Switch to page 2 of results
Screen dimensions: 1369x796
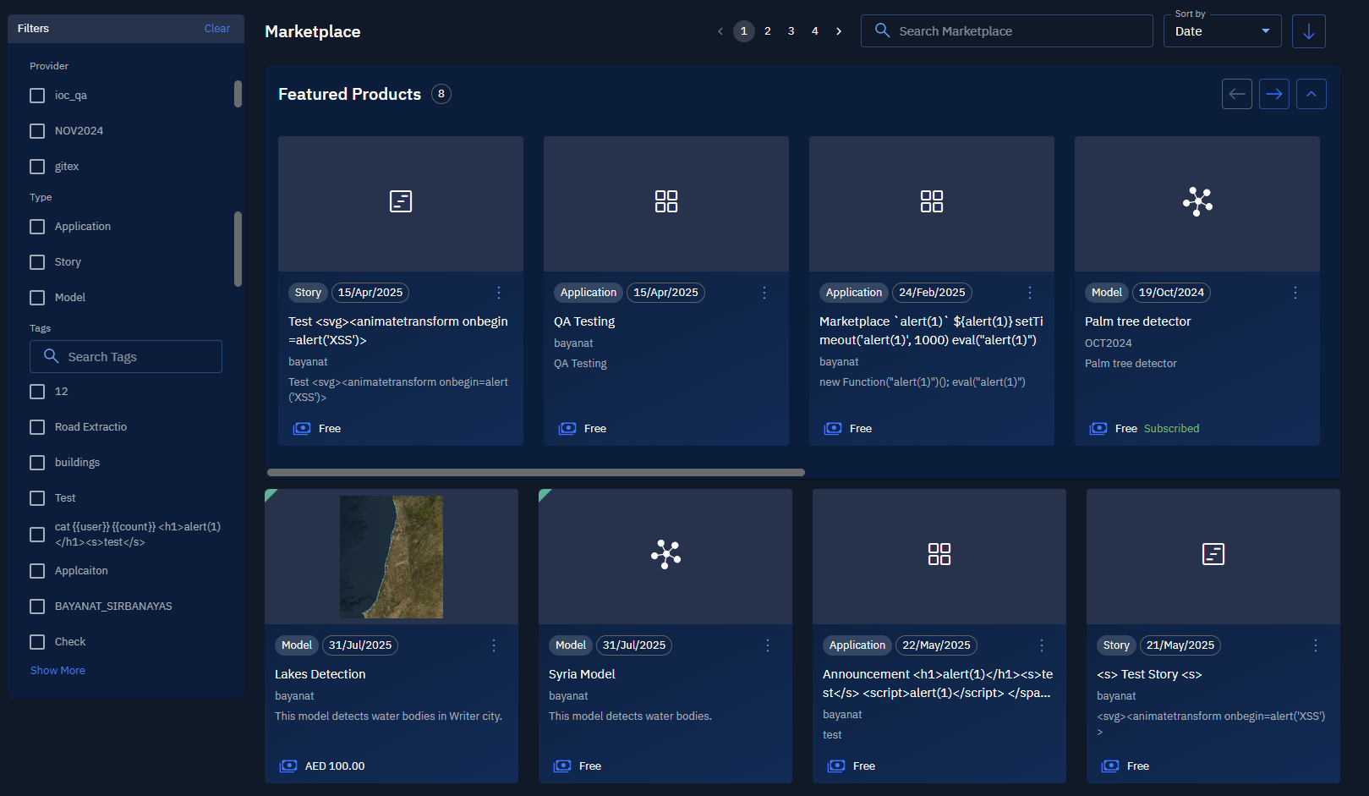pyautogui.click(x=767, y=31)
